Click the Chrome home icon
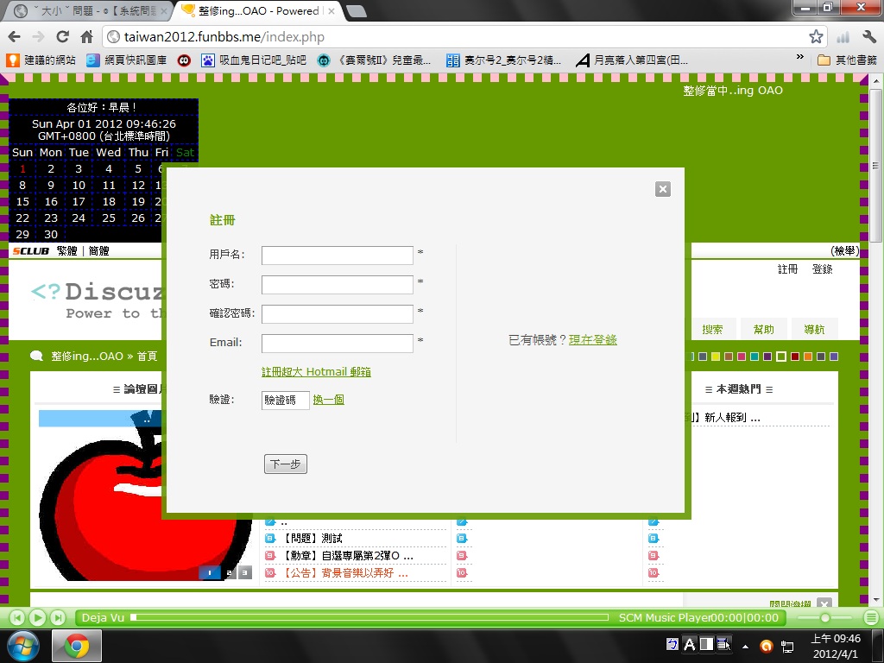The image size is (884, 663). [86, 37]
